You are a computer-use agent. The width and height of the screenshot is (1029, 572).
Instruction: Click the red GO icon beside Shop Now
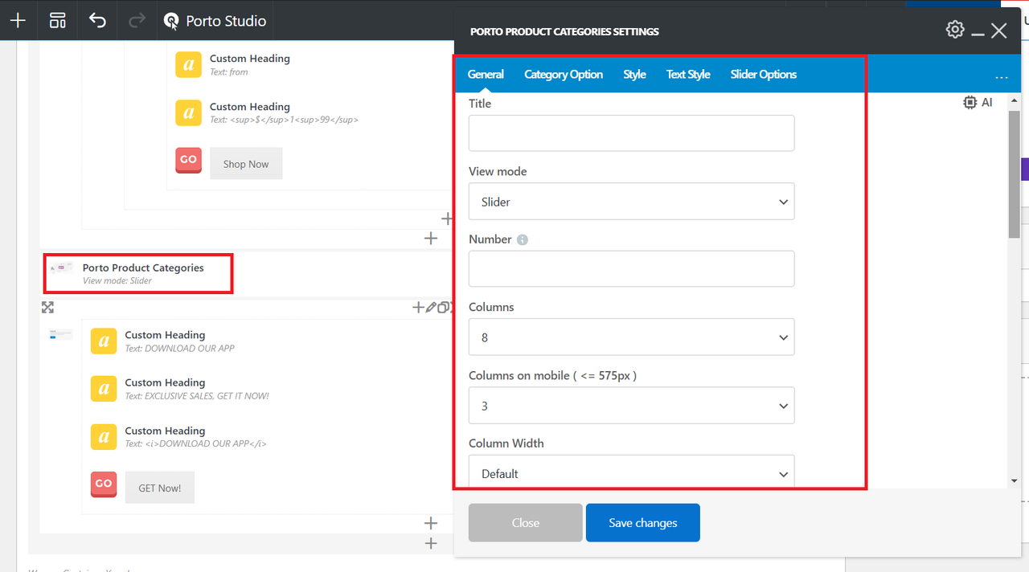pos(188,160)
